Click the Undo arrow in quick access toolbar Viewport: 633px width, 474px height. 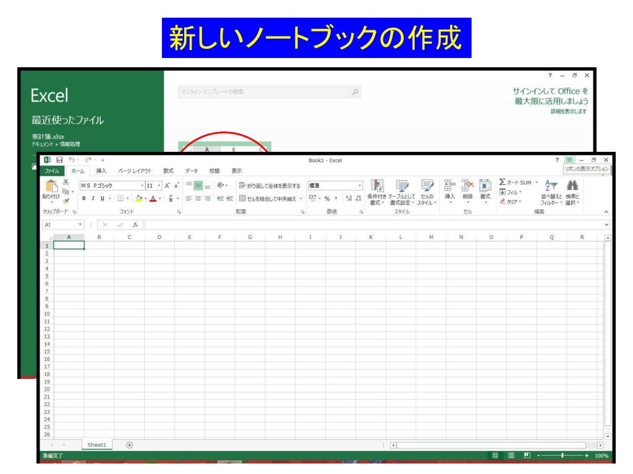click(72, 160)
